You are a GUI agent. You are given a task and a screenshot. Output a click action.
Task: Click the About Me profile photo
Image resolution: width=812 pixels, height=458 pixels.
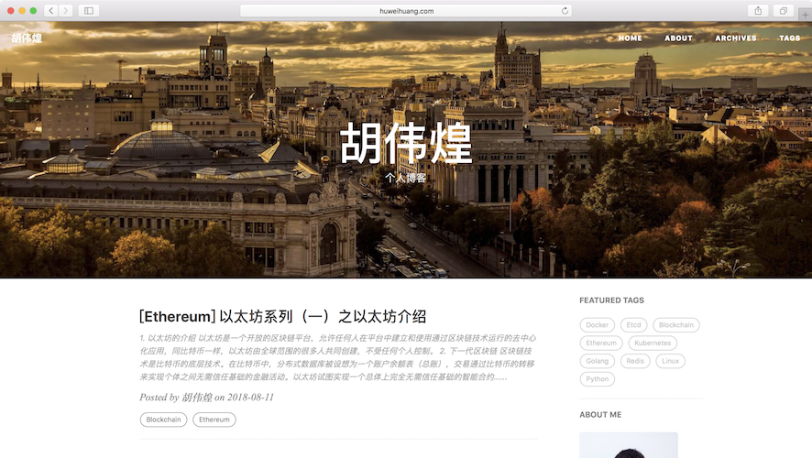point(628,445)
